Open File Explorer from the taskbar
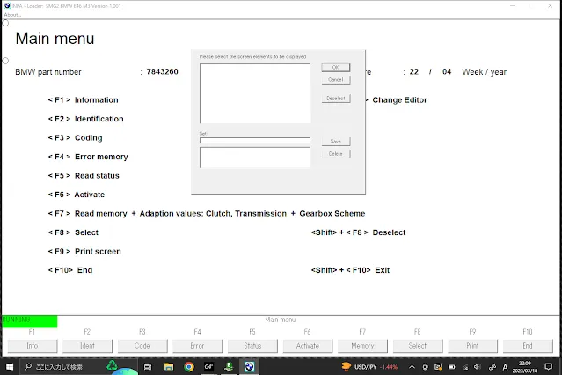Screen dimensions: 562x375 click(x=169, y=367)
